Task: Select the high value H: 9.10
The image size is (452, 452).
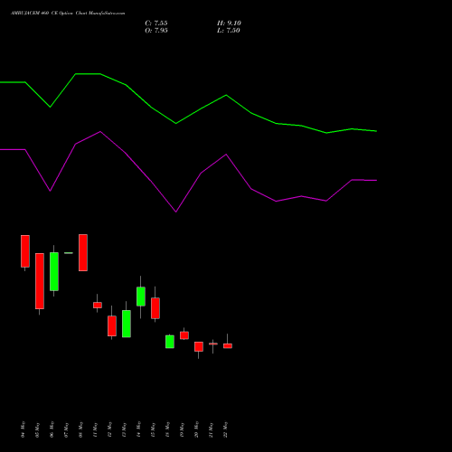Action: click(229, 24)
